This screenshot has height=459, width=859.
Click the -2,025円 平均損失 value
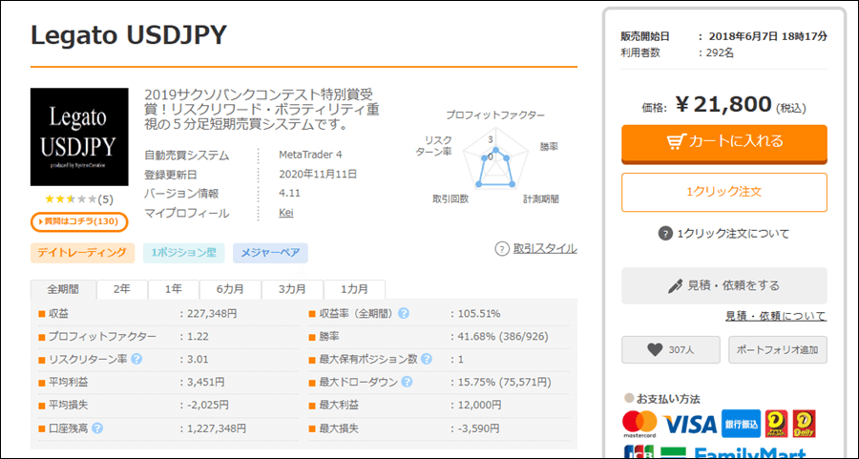(x=208, y=406)
